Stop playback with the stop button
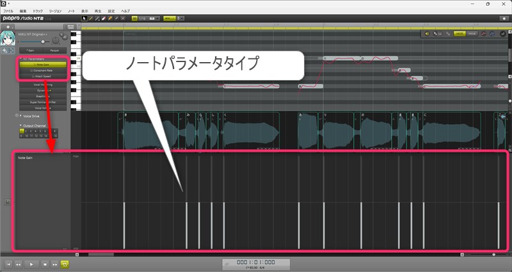 (x=45, y=264)
